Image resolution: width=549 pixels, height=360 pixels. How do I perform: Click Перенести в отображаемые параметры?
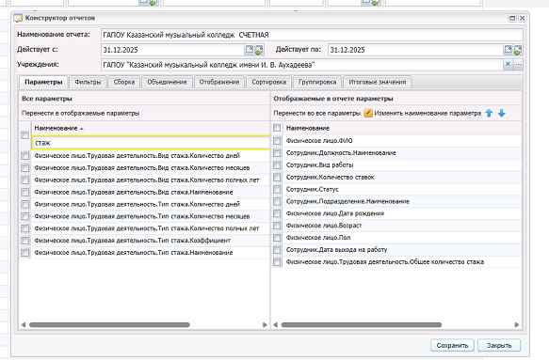click(x=81, y=113)
